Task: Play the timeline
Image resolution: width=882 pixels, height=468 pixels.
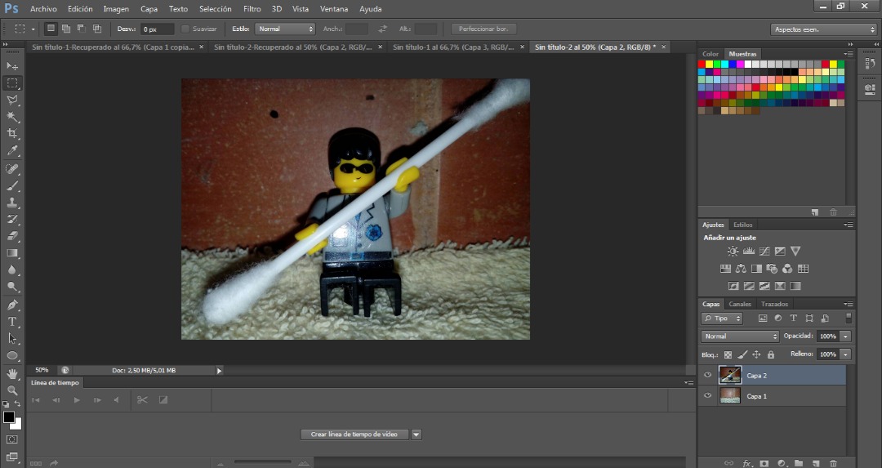Action: [77, 400]
